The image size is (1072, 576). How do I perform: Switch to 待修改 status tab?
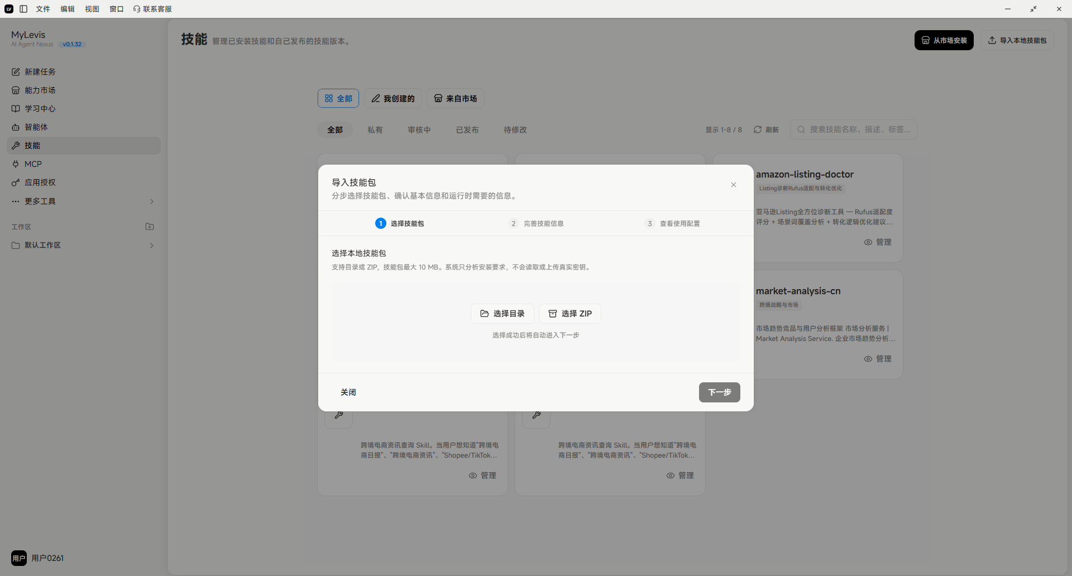[x=515, y=130]
